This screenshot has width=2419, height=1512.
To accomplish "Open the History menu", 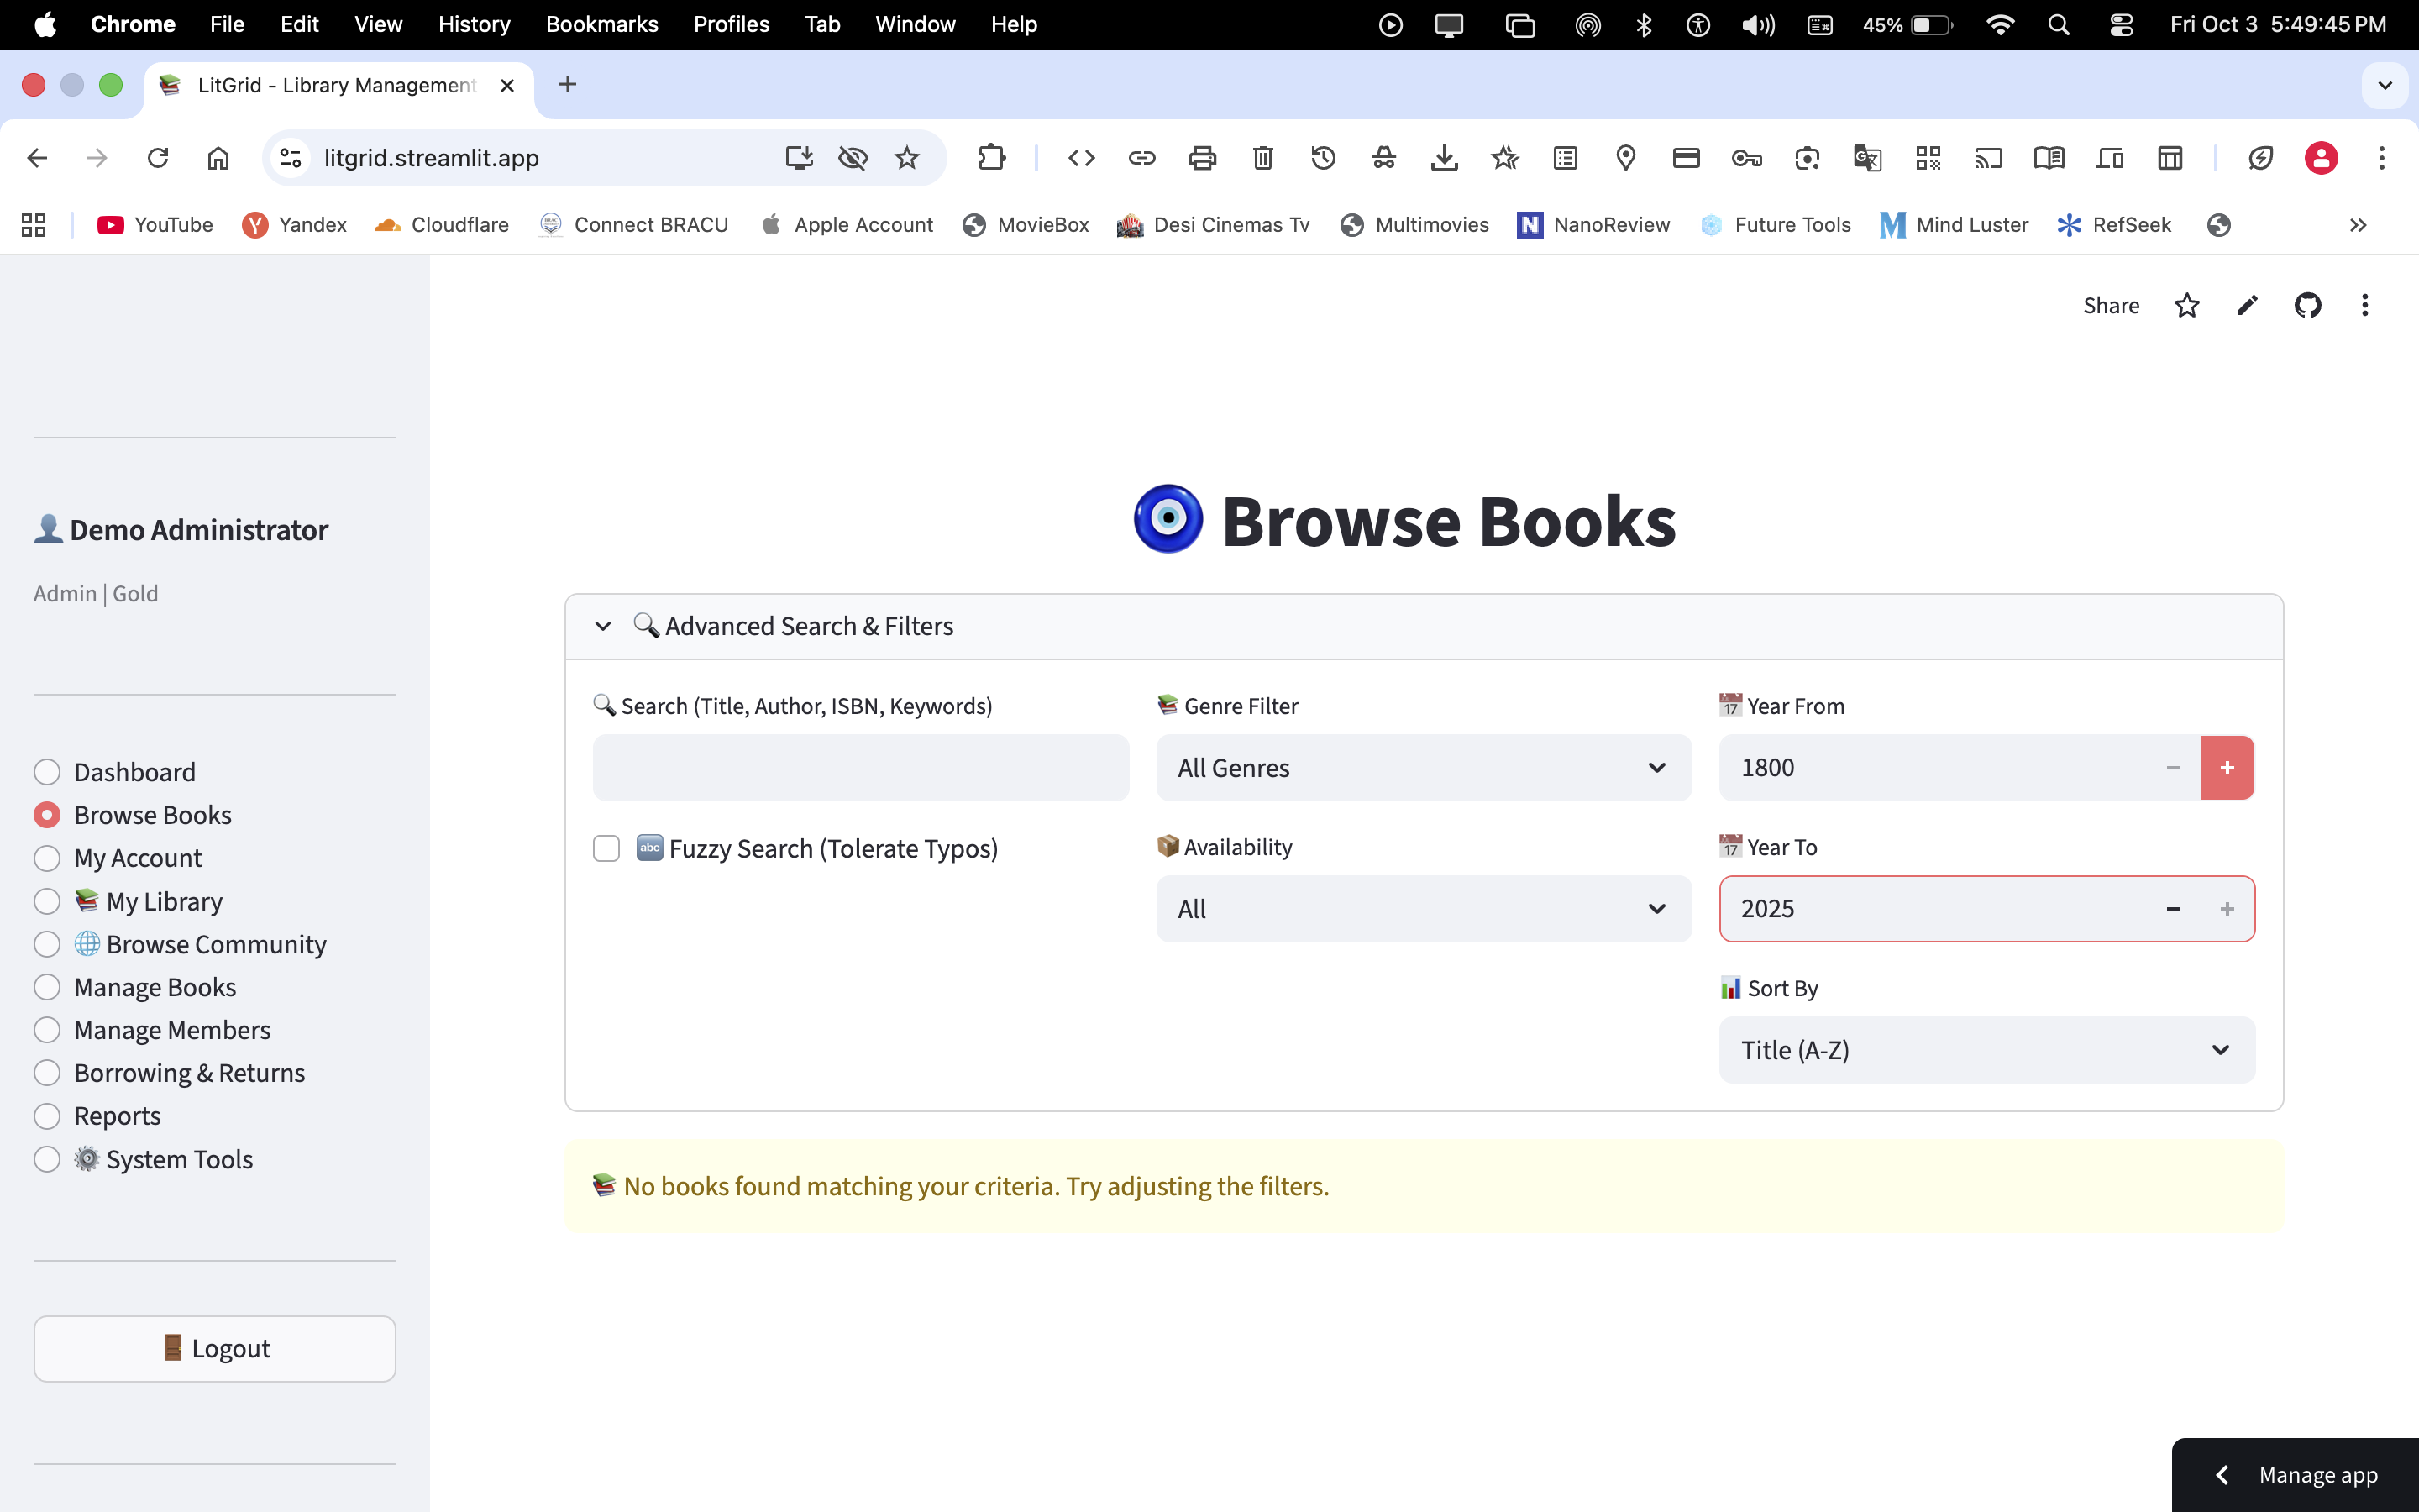I will click(x=474, y=24).
